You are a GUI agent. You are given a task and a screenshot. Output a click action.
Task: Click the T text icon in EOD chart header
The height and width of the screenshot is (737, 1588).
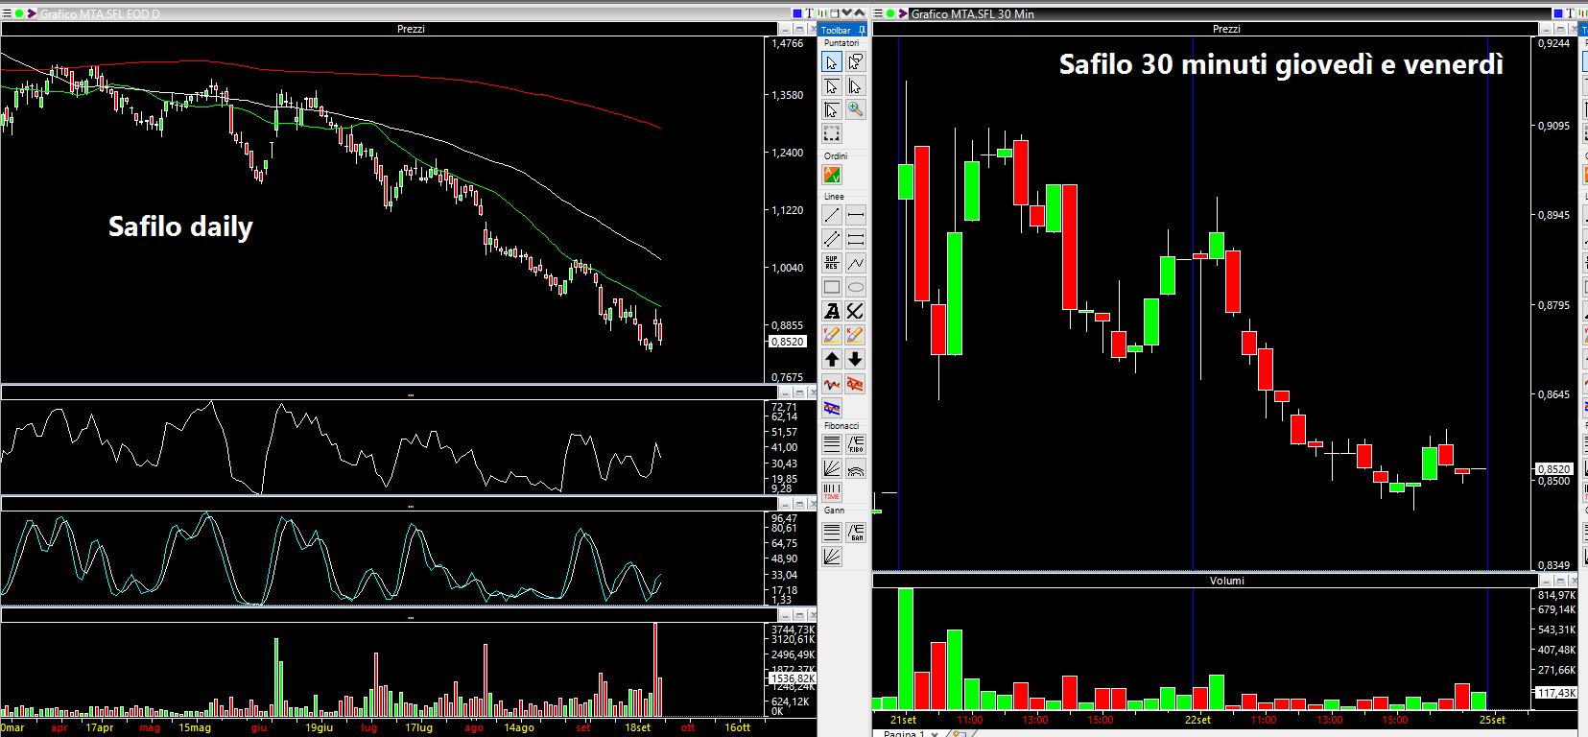pos(809,13)
